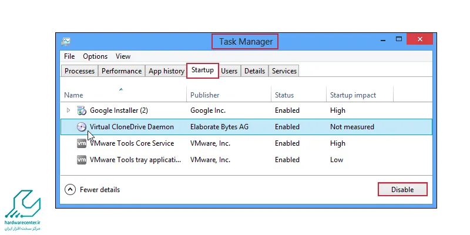
Task: Select the VMware Tools Core Service row
Action: (246, 143)
